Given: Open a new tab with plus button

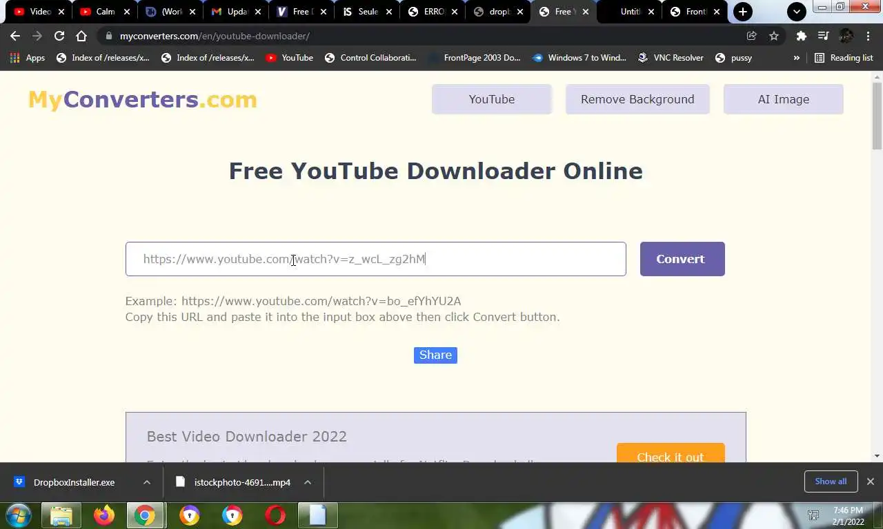Looking at the screenshot, I should click(x=743, y=12).
